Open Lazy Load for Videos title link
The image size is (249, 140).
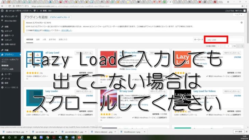(x=205, y=91)
